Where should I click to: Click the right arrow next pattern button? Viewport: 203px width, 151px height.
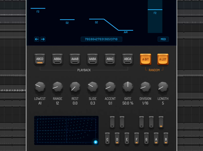click(43, 39)
